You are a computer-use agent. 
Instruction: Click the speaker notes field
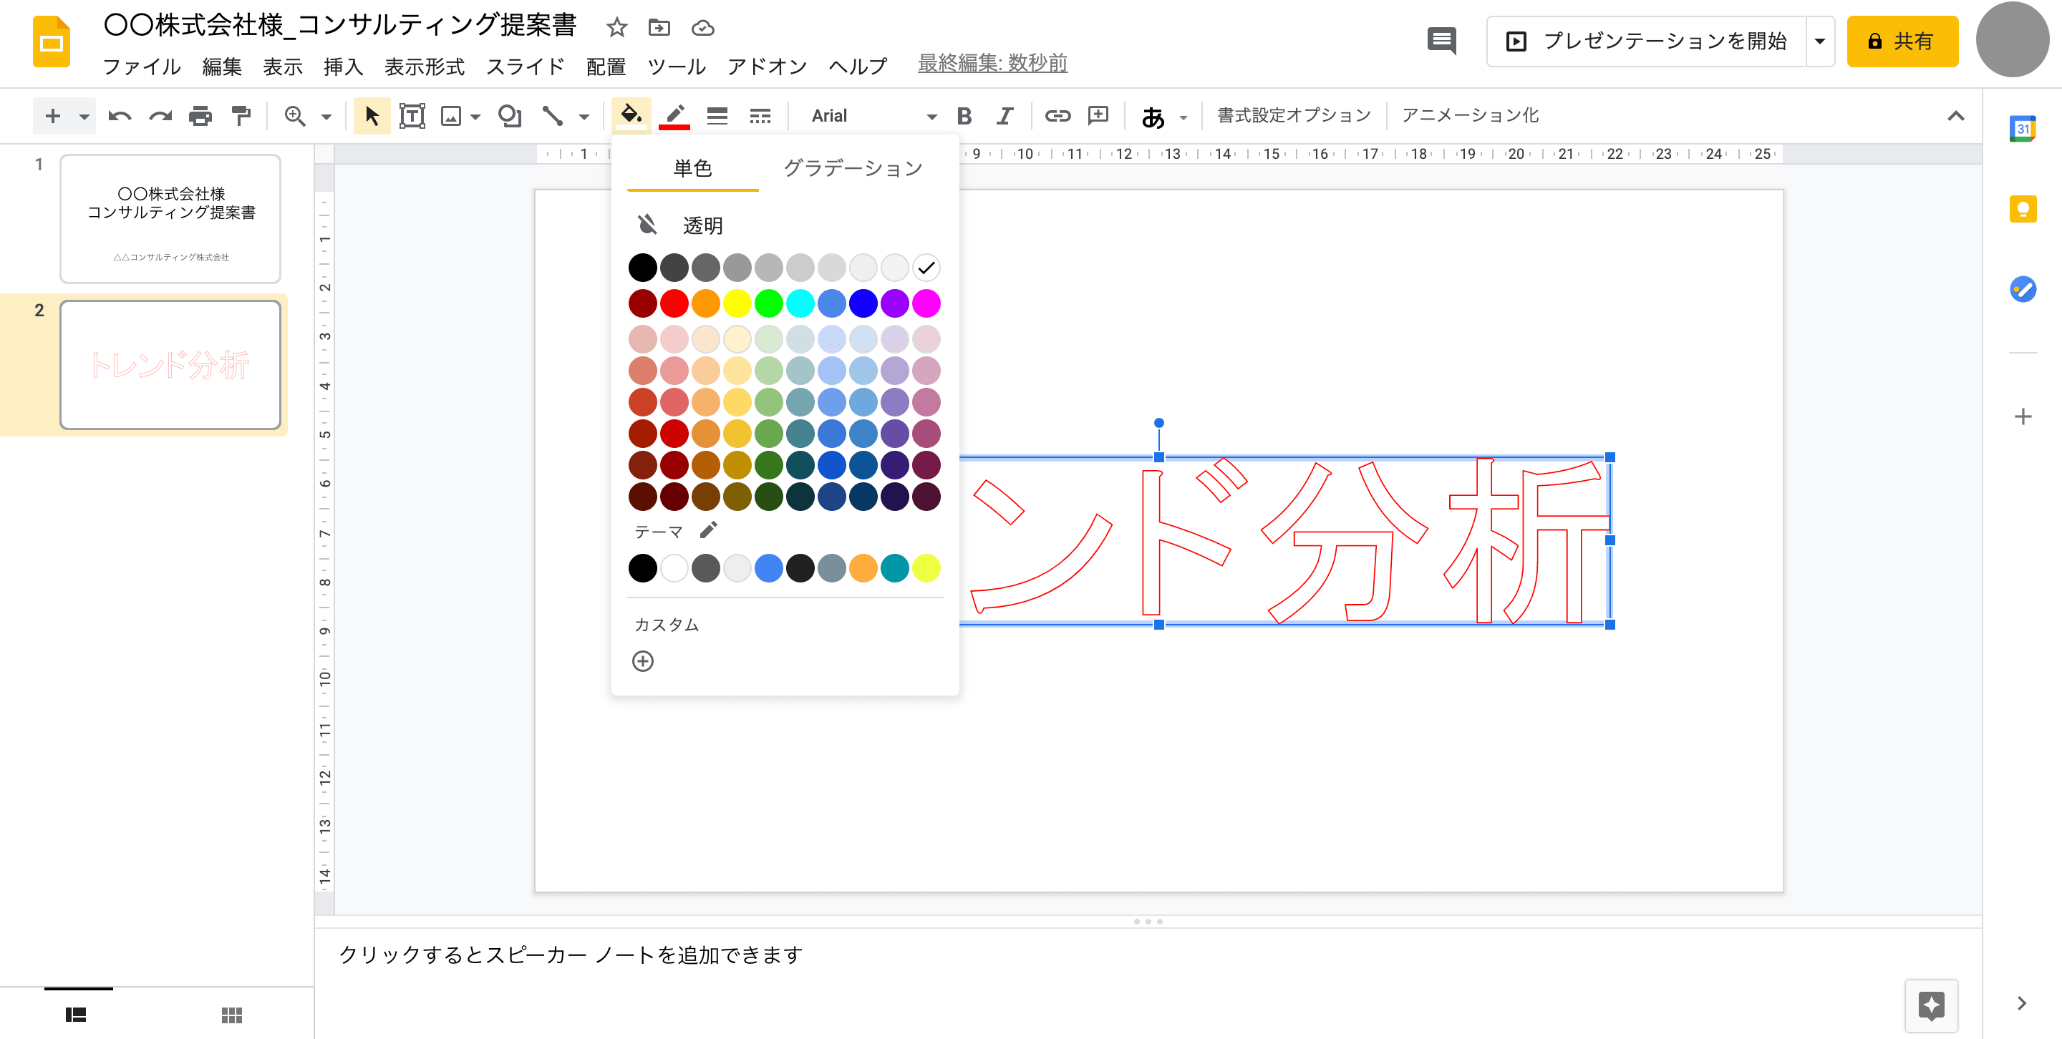point(1148,956)
